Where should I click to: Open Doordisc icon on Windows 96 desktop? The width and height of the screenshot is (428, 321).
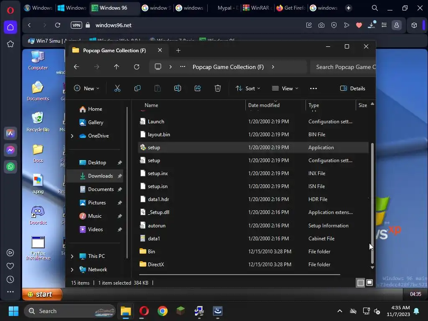coord(38,215)
